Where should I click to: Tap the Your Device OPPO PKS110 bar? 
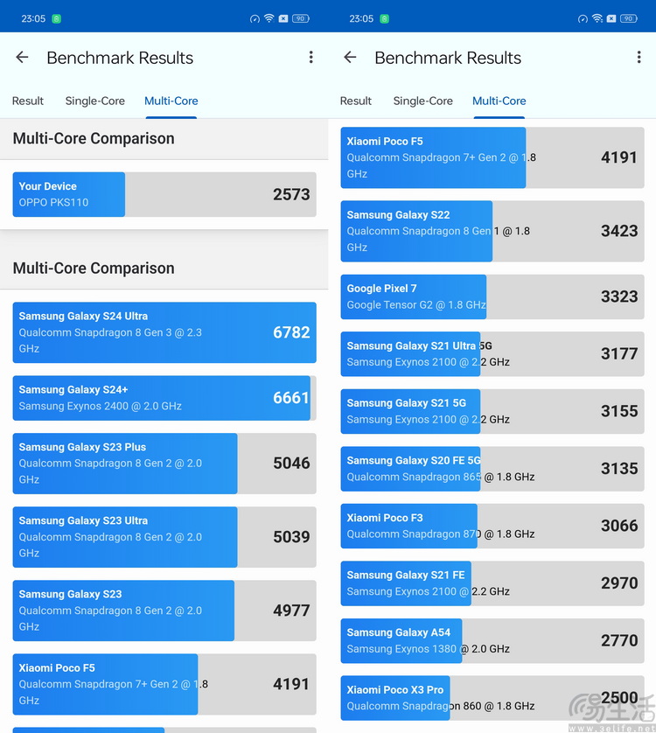click(x=164, y=194)
